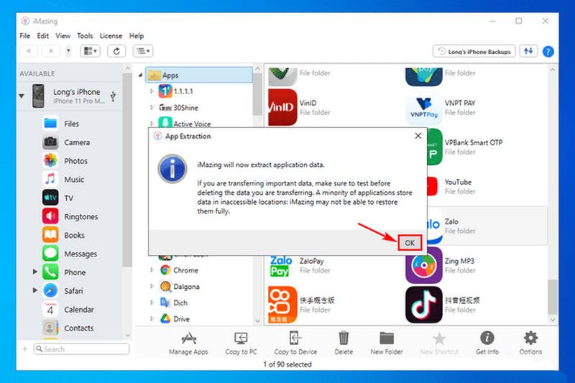Open Phone in the sidebar
The image size is (575, 383).
(75, 272)
